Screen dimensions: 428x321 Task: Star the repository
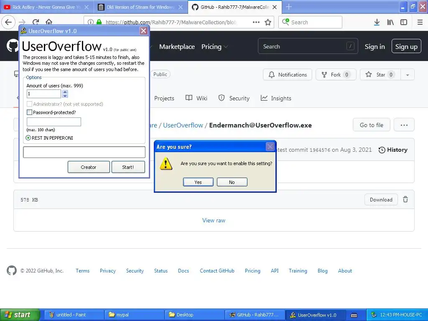(x=380, y=75)
